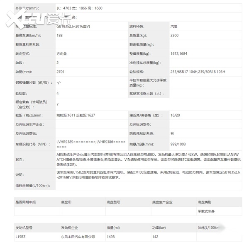249x242 pixels.
Task: Click the displacement value 1498
Action: pos(111,237)
